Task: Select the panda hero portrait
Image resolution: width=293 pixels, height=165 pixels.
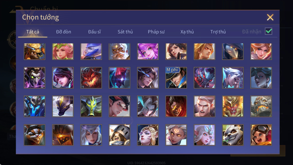Action: tap(233, 135)
